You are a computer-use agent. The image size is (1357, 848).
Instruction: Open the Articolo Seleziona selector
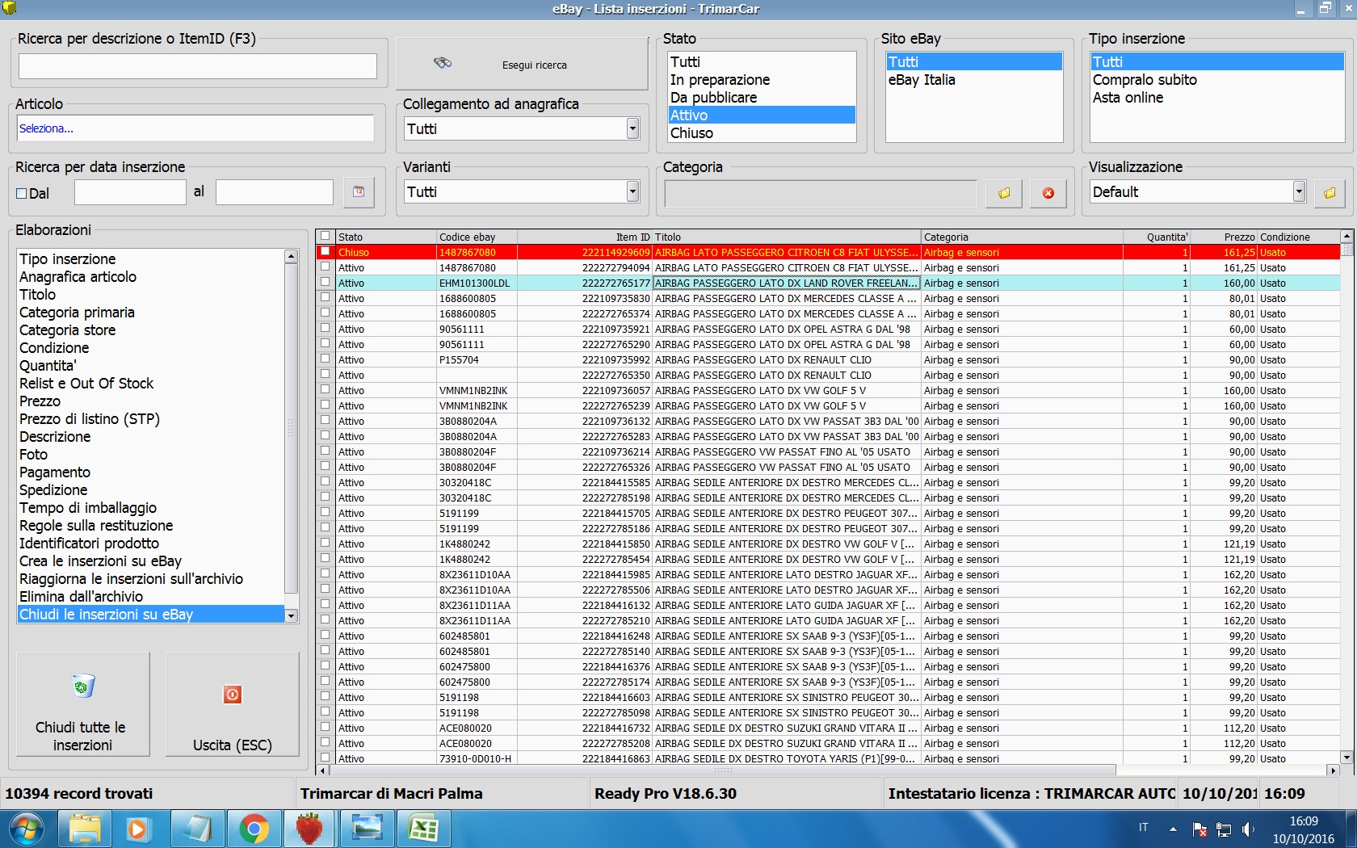[195, 128]
